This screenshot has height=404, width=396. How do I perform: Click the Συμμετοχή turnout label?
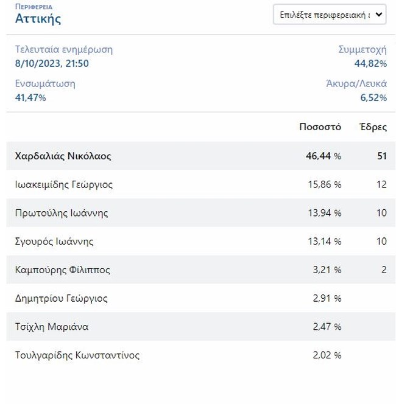click(362, 50)
